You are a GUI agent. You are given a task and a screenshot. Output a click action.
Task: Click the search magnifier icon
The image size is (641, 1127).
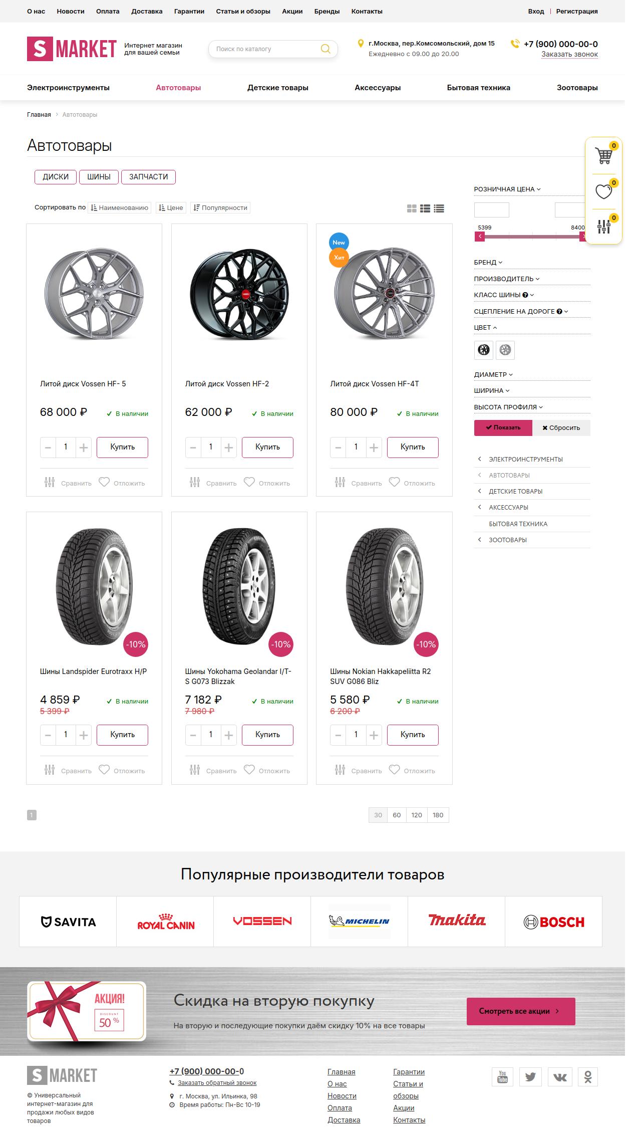click(326, 49)
